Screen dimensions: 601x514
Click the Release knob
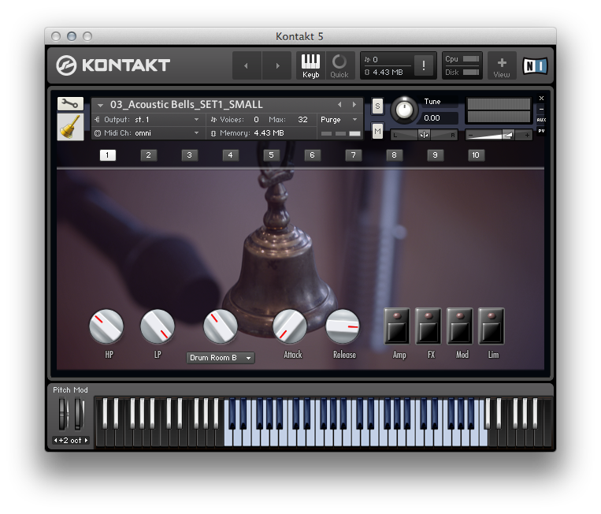pyautogui.click(x=343, y=326)
